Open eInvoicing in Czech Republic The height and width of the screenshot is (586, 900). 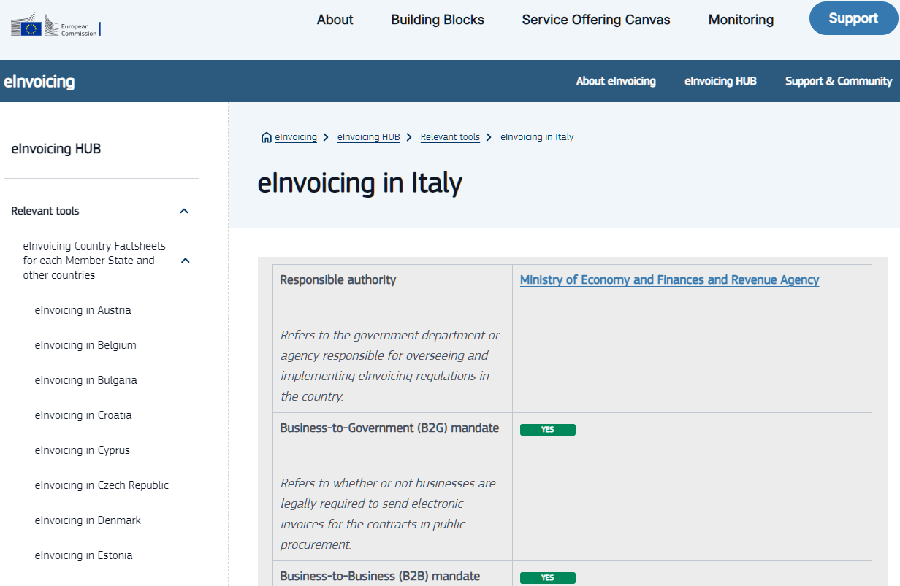click(102, 485)
